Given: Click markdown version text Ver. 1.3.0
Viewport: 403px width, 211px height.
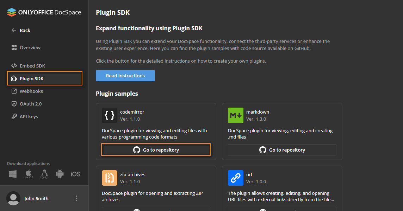Looking at the screenshot, I should click(x=256, y=119).
